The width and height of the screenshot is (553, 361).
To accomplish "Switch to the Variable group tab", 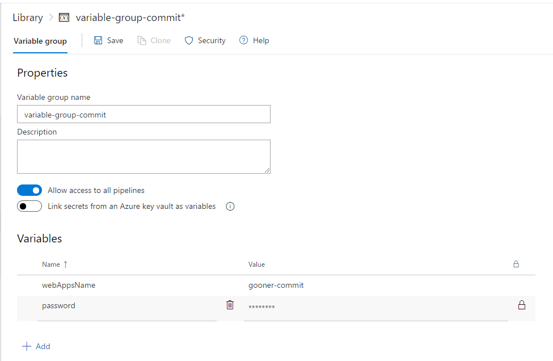I will 40,41.
